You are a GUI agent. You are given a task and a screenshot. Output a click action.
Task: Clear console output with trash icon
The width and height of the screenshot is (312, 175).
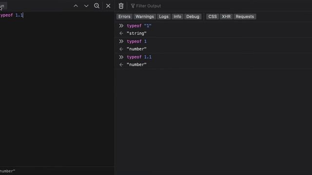(x=121, y=6)
